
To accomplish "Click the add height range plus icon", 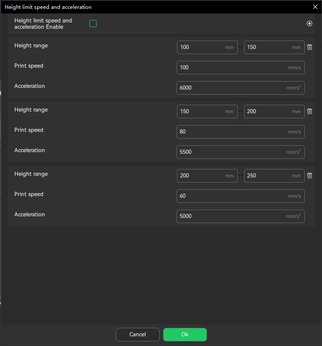I will point(309,24).
